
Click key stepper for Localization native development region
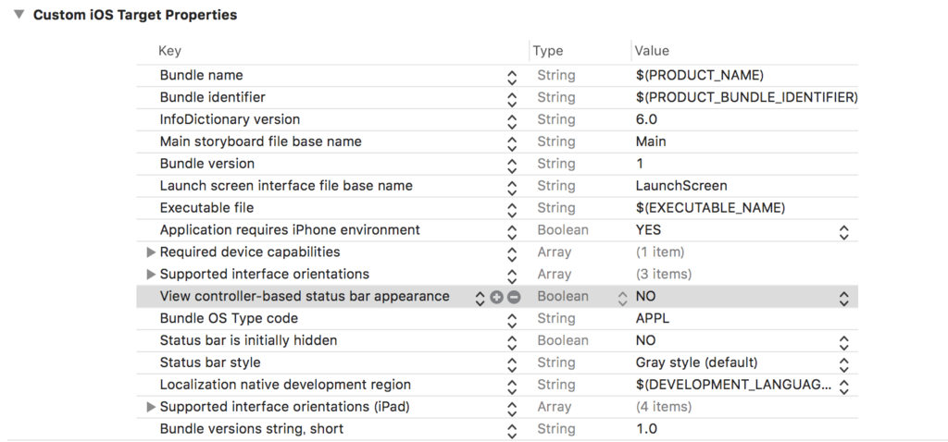[511, 386]
